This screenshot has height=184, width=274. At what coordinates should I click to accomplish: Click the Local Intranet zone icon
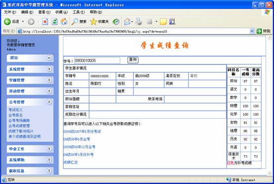(228, 180)
